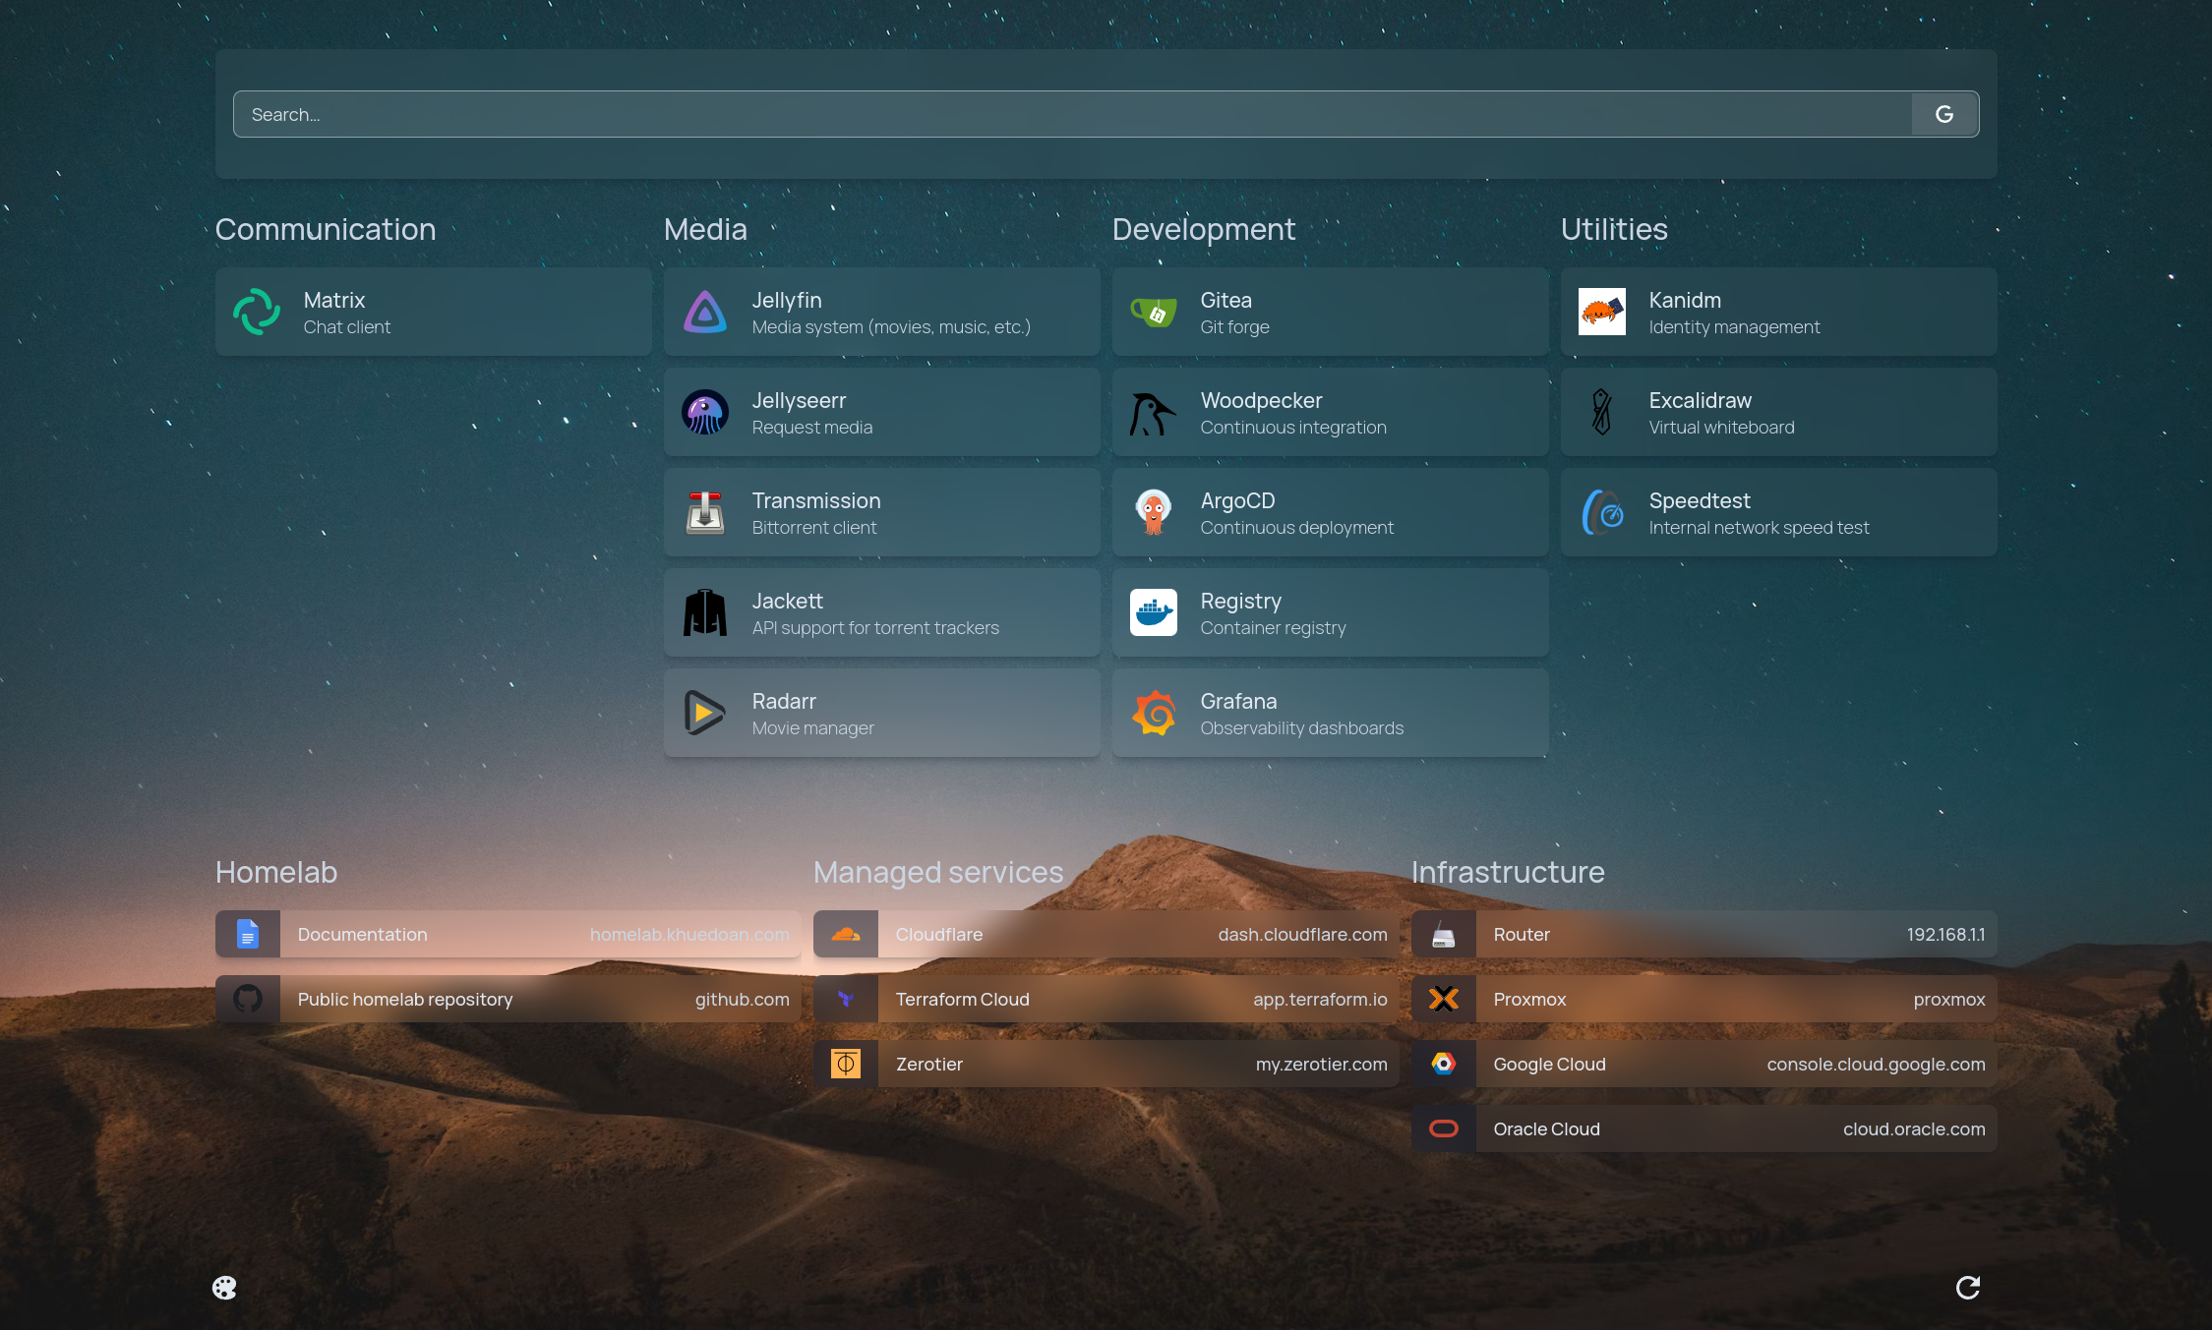Select the Cloudflare cloud icon

(x=846, y=934)
